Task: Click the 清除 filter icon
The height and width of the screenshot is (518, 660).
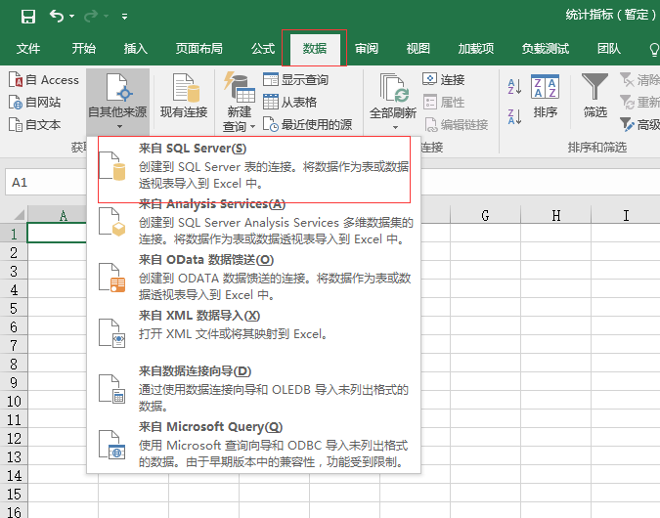Action: tap(627, 79)
